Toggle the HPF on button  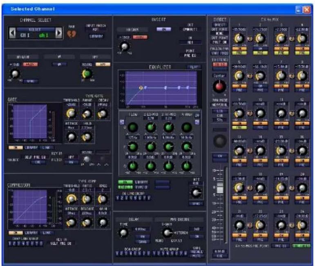[x=103, y=64]
